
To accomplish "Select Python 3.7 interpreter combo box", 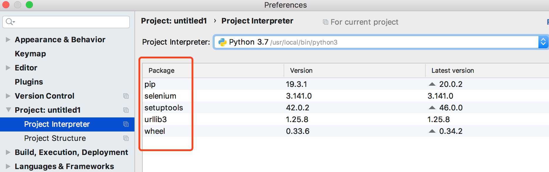I will click(x=381, y=42).
